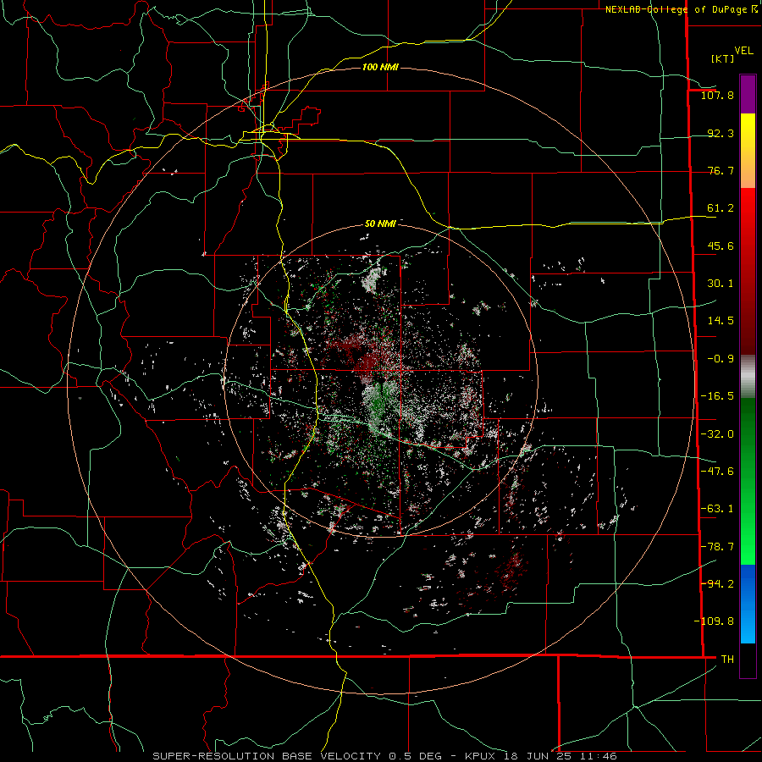Click the [KT] units label
The width and height of the screenshot is (762, 762).
pos(722,58)
